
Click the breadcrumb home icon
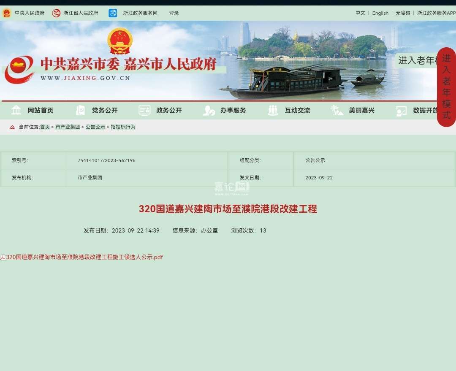[12, 127]
